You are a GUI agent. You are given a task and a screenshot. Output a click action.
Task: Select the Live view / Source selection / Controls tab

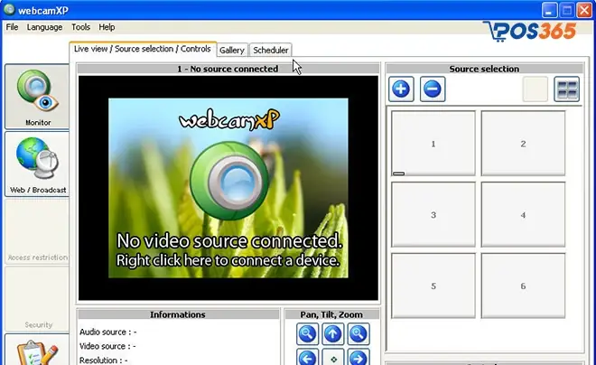[143, 49]
